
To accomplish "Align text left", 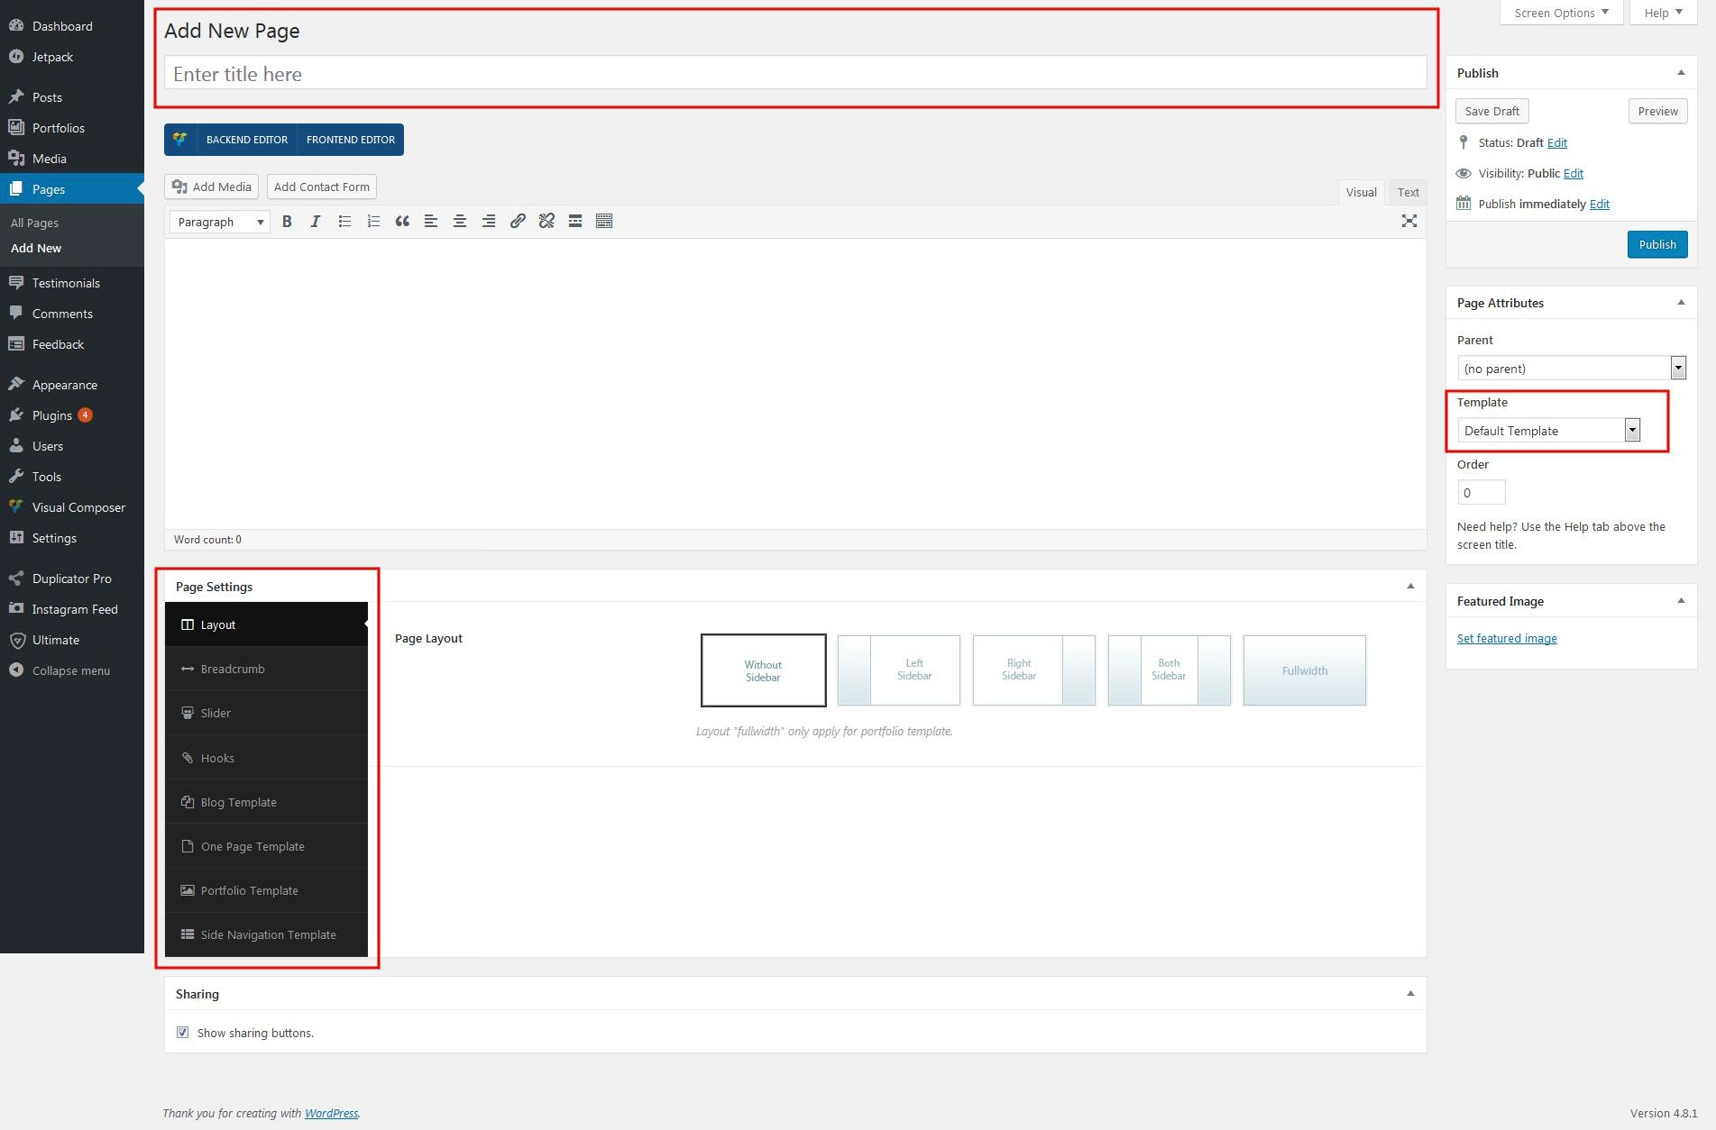I will click(x=431, y=222).
